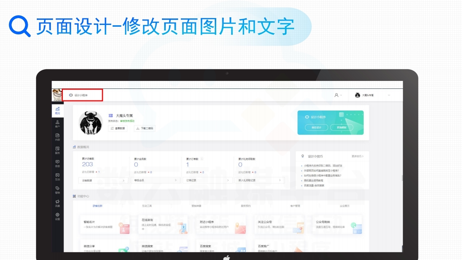Viewport: 462px width, 260px height.
Task: Open the 流量 traffic sidebar icon
Action: coord(57,203)
